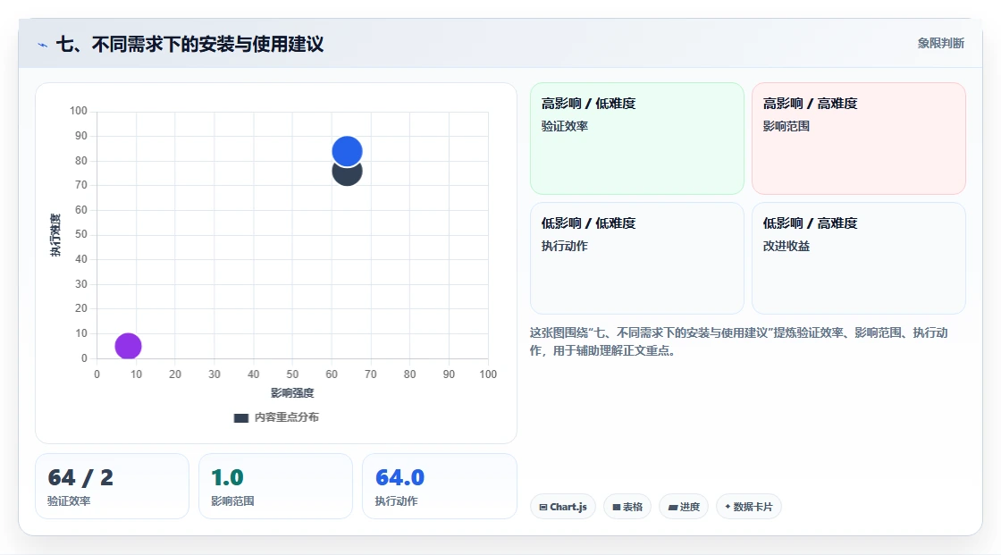Click the 象限判断 label in header
The height and width of the screenshot is (555, 1001).
[940, 43]
